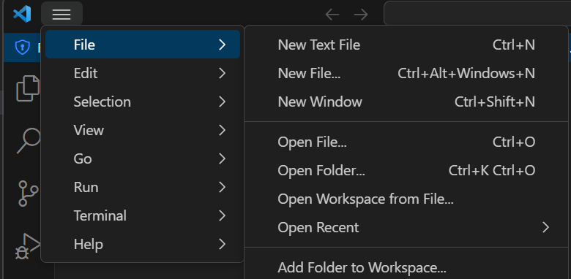Screen dimensions: 571x279
Task: Click the Ctrl+Shift+N shortcut text
Action: [495, 102]
